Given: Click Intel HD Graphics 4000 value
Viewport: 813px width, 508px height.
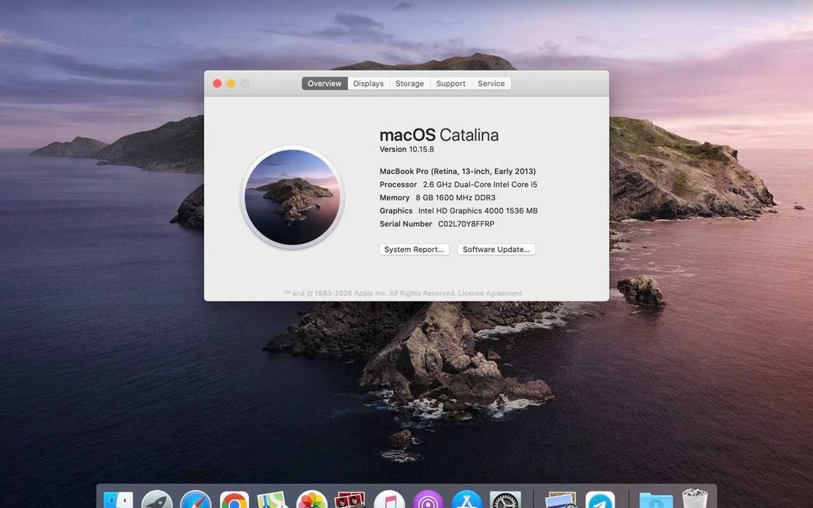Looking at the screenshot, I should click(478, 211).
